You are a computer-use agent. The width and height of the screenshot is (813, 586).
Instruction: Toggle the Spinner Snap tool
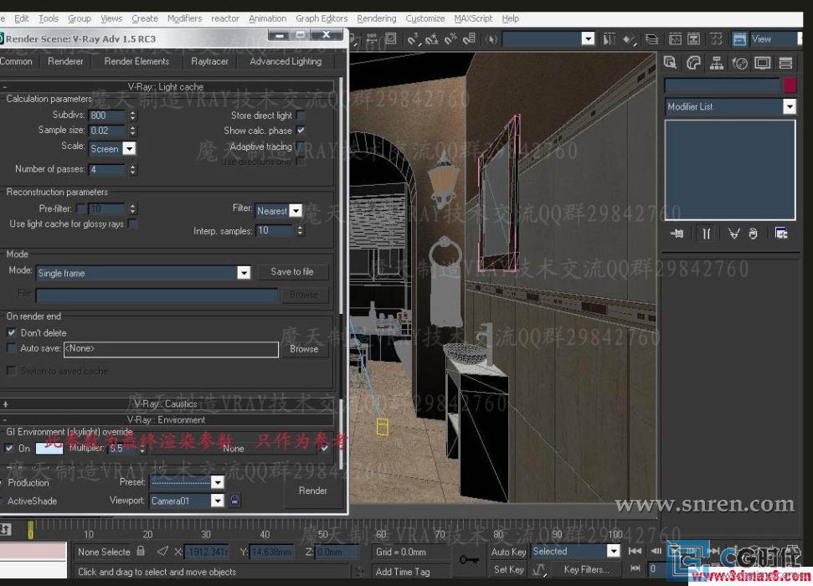[x=469, y=39]
